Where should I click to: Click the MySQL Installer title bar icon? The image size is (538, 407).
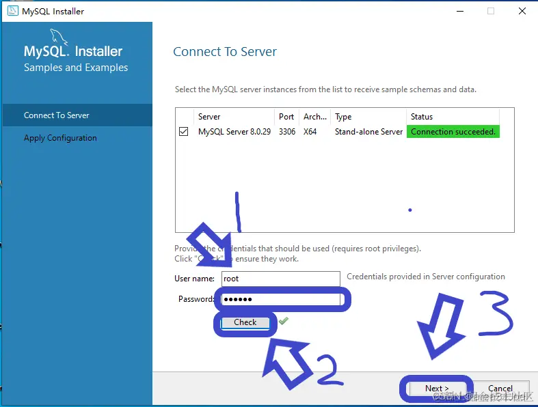point(13,11)
